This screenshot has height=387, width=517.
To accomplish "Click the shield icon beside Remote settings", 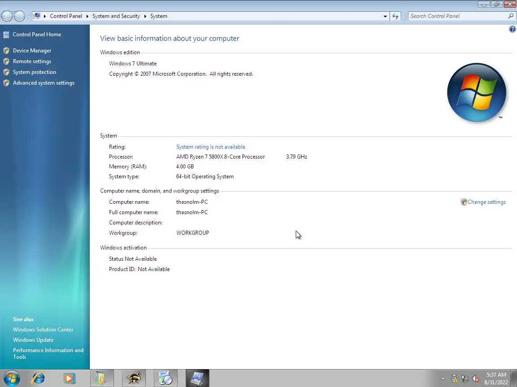I will coord(6,61).
